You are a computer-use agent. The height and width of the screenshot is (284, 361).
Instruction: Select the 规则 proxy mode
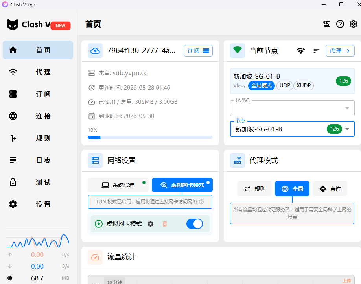pos(254,189)
